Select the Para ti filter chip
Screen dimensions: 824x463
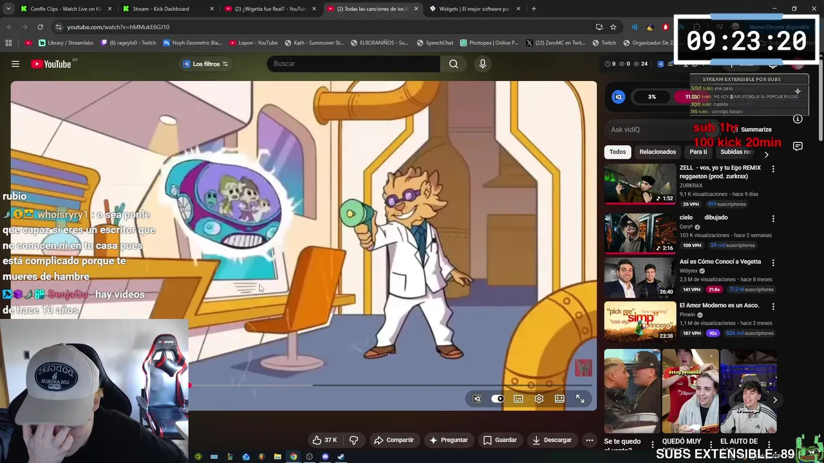point(698,152)
